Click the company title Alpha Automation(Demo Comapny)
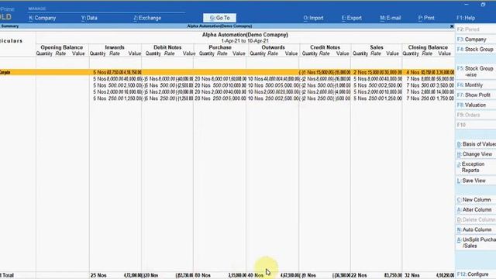 tap(245, 35)
